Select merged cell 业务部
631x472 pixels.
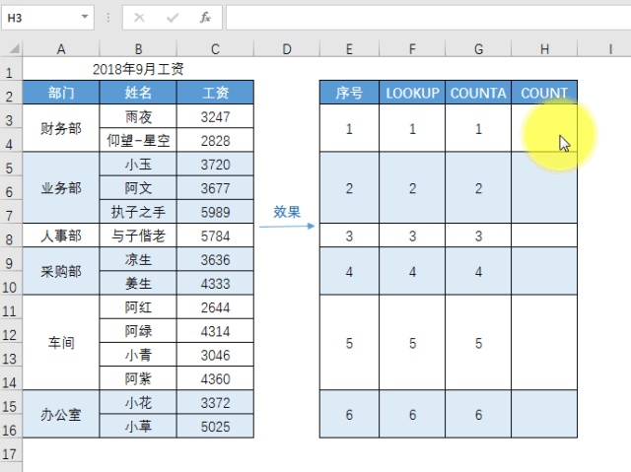[x=61, y=188]
